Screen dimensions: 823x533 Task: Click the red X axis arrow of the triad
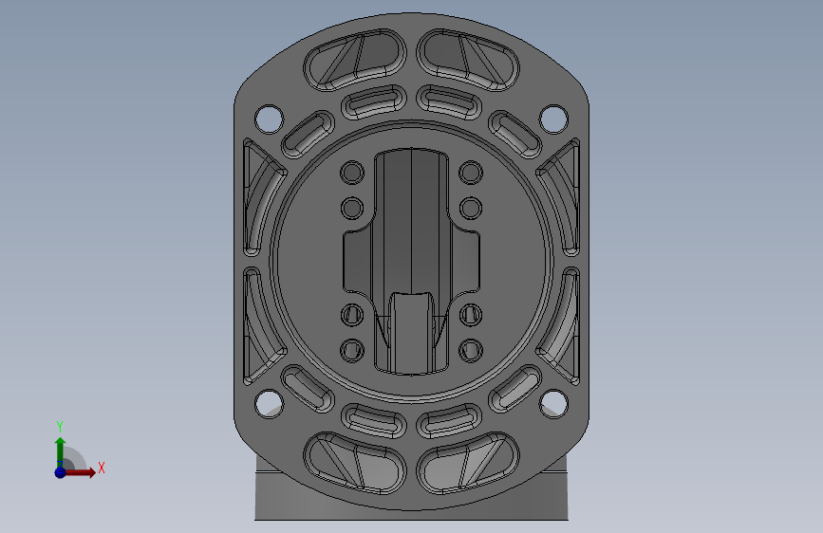tap(80, 472)
